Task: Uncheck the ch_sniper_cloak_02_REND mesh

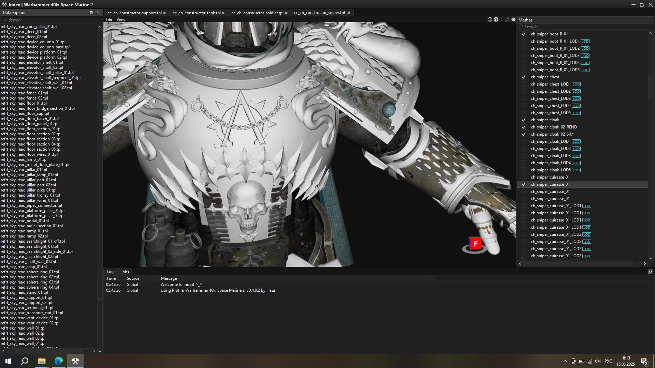Action: point(523,127)
